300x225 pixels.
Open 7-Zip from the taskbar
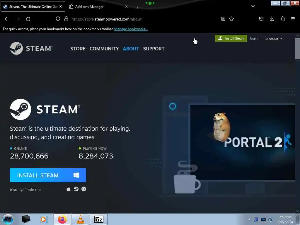pos(99,219)
